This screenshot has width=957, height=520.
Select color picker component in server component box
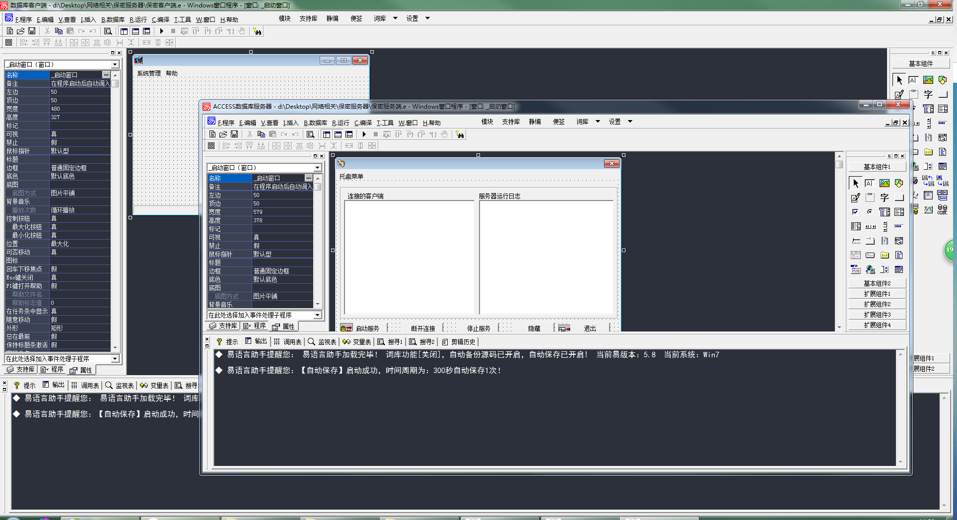856,269
